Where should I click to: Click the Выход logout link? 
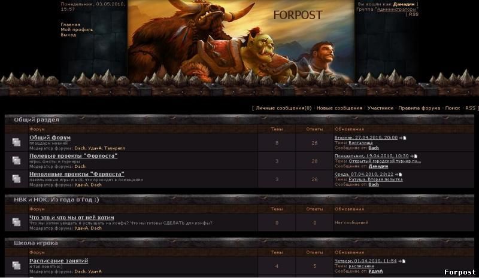tap(68, 35)
